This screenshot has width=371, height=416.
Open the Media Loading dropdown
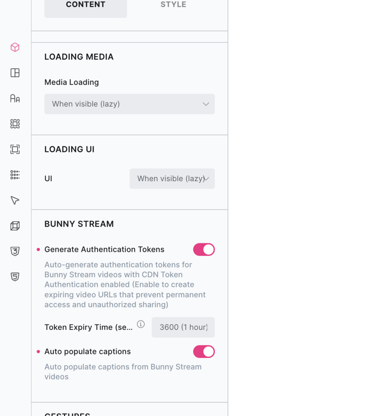coord(129,104)
